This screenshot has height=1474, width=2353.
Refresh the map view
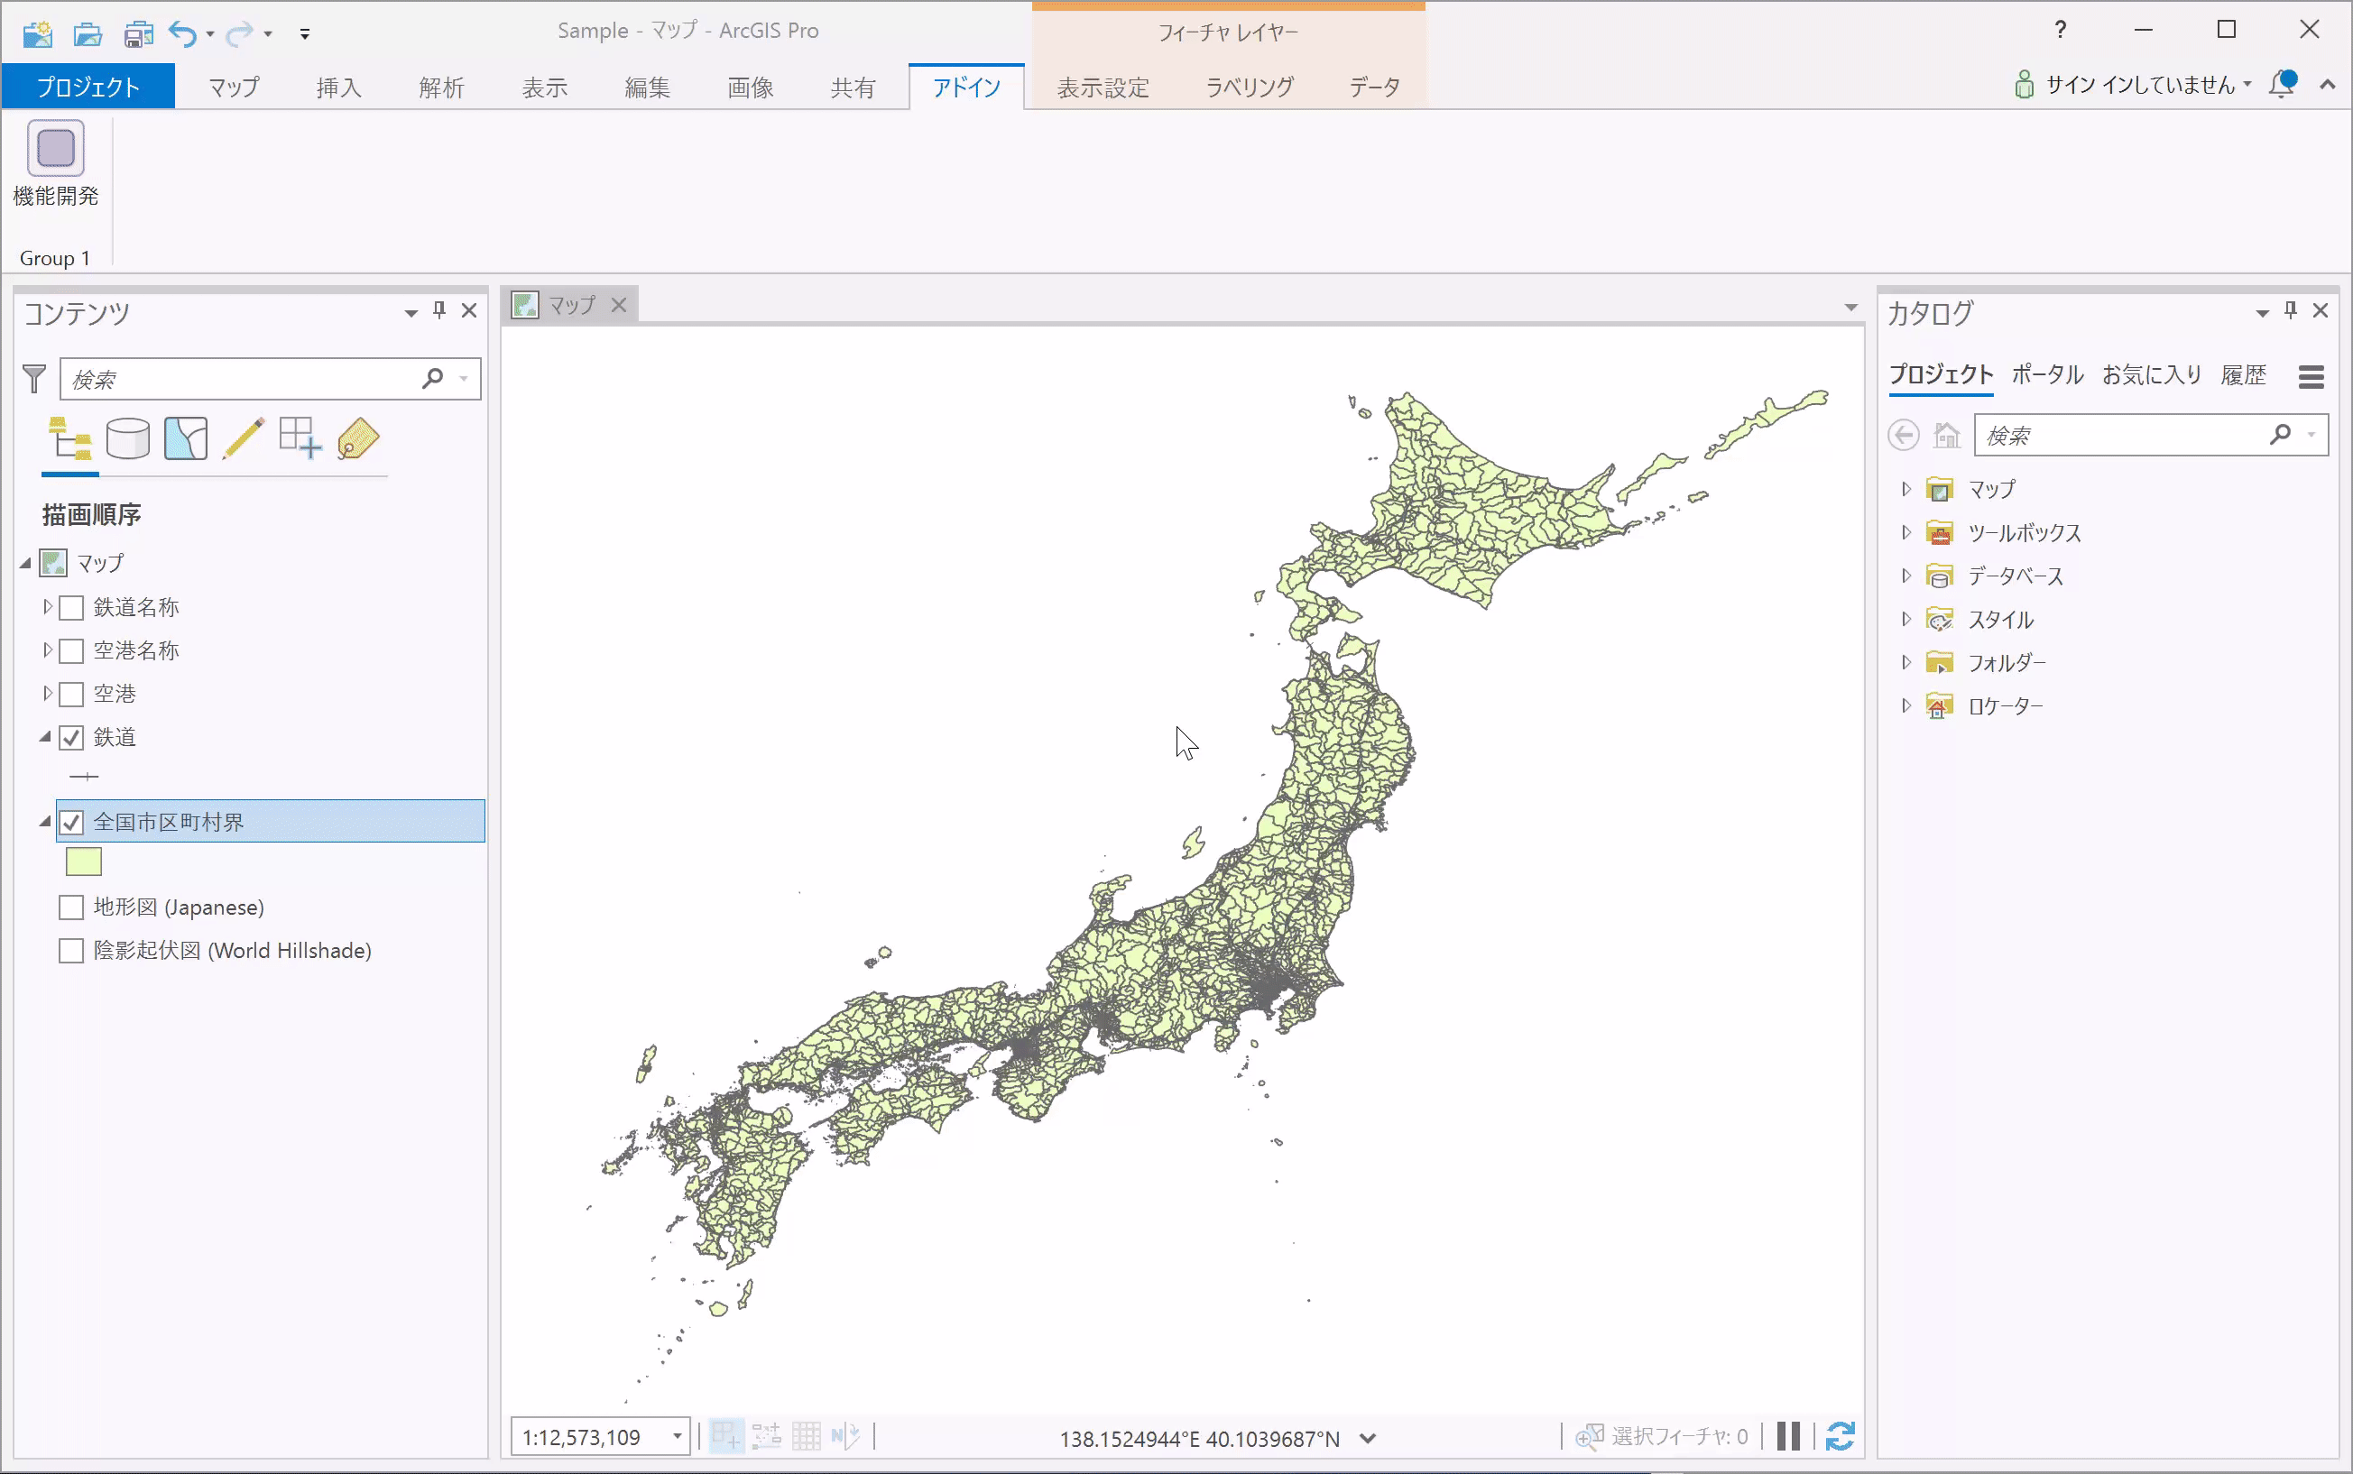tap(1840, 1436)
